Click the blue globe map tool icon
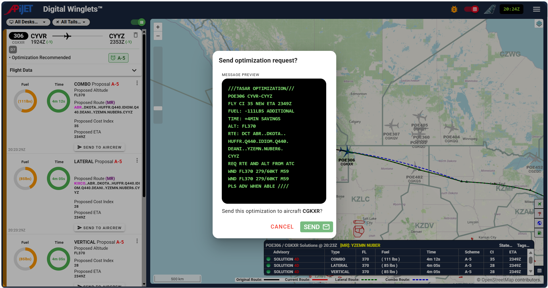 tap(539, 223)
